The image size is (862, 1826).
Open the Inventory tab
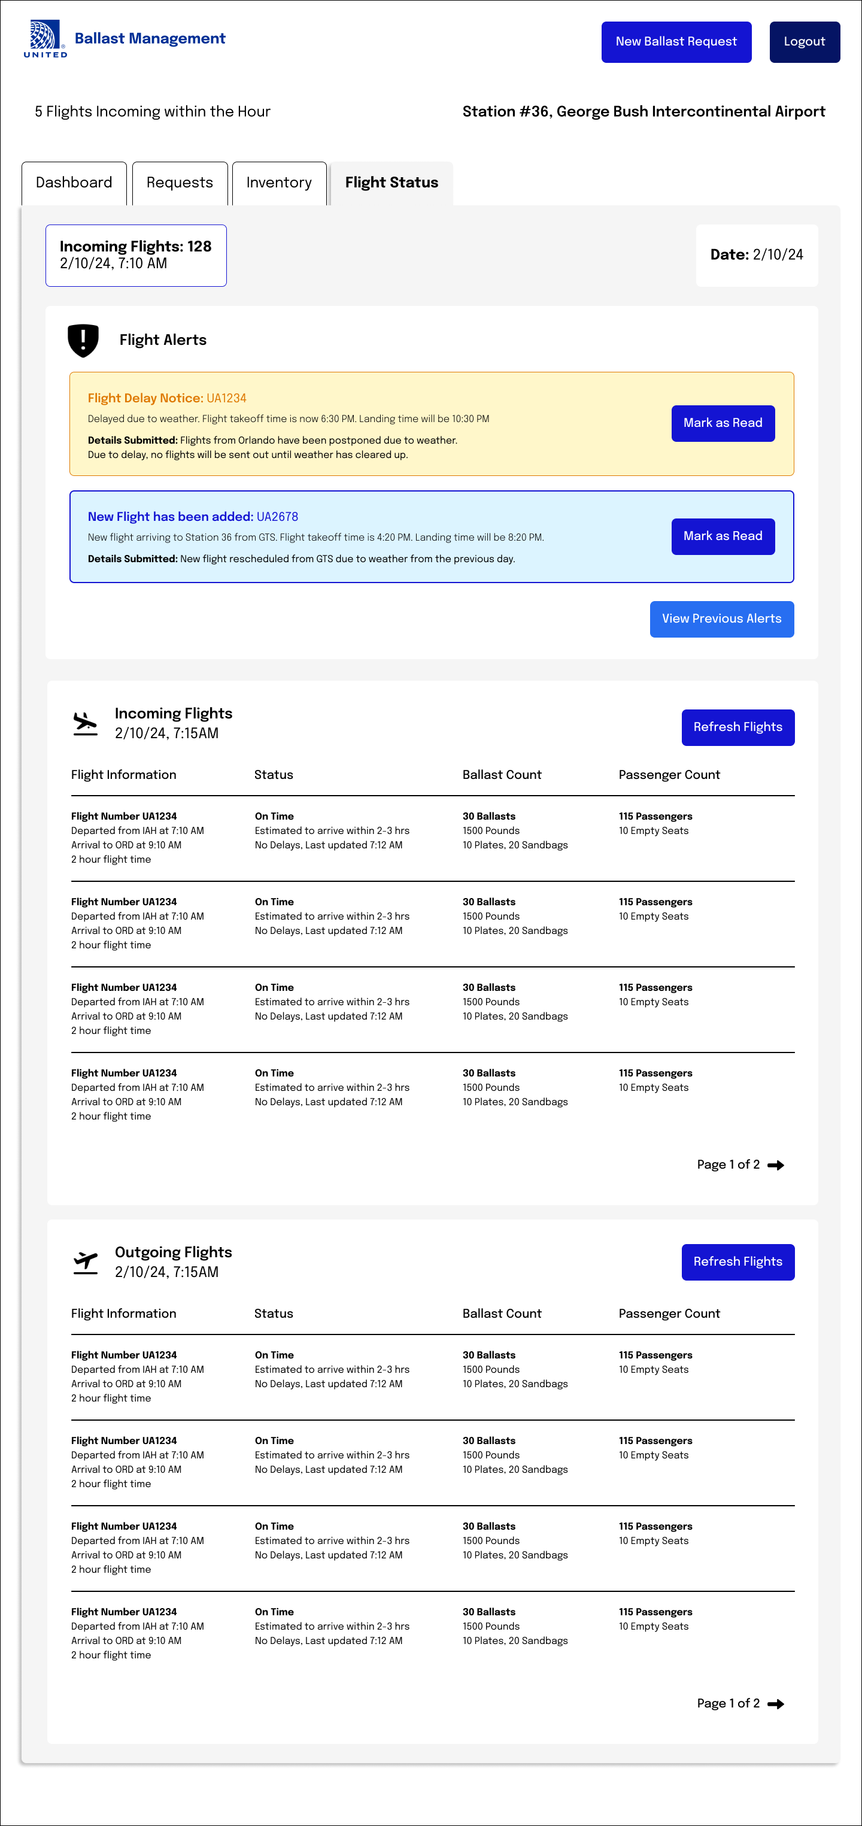[278, 183]
